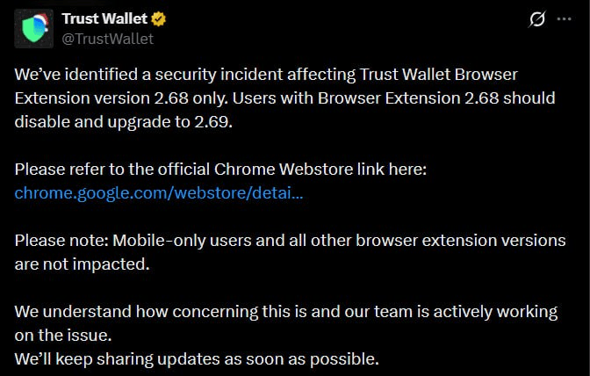Click the line starting "Please note: Mobile-only users"
Image resolution: width=590 pixels, height=376 pixels.
(x=291, y=241)
